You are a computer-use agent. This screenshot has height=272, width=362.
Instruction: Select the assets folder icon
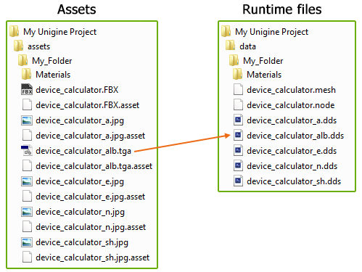tap(19, 46)
